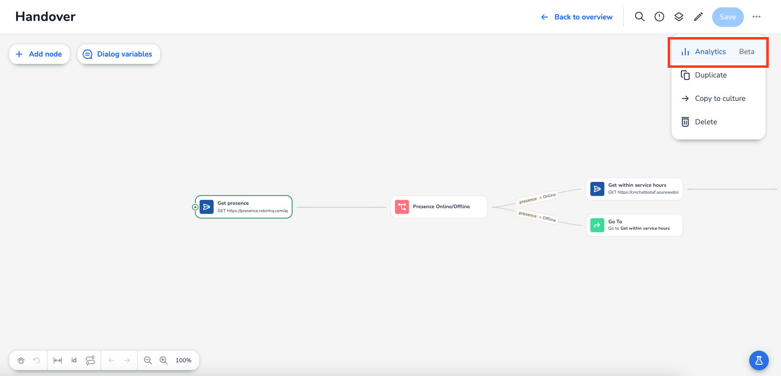Open the layers stack icon
Screen dimensions: 781x376
pos(679,17)
